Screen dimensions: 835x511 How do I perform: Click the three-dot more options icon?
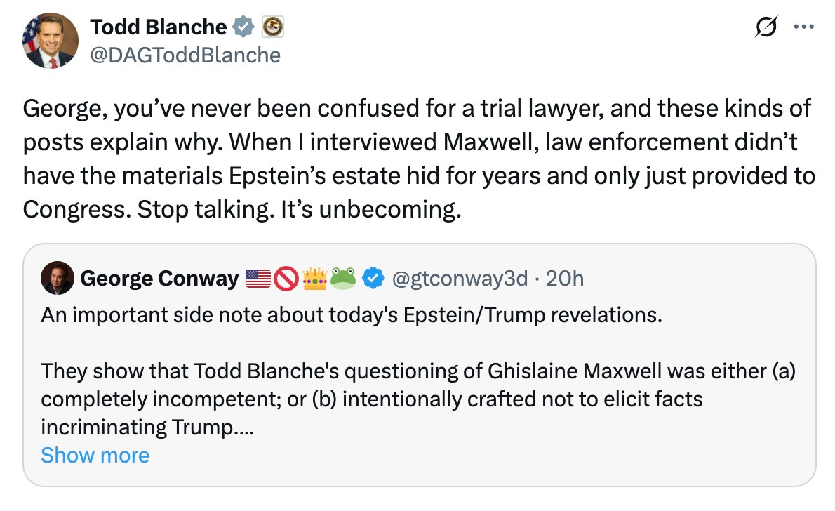805,26
